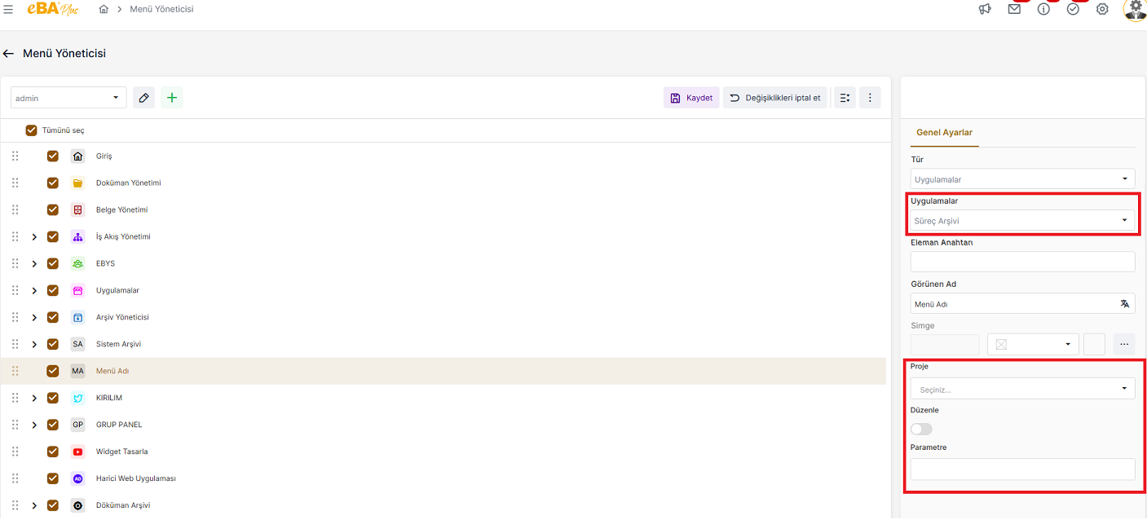Click the Kaydet save button
The width and height of the screenshot is (1147, 520).
[691, 98]
